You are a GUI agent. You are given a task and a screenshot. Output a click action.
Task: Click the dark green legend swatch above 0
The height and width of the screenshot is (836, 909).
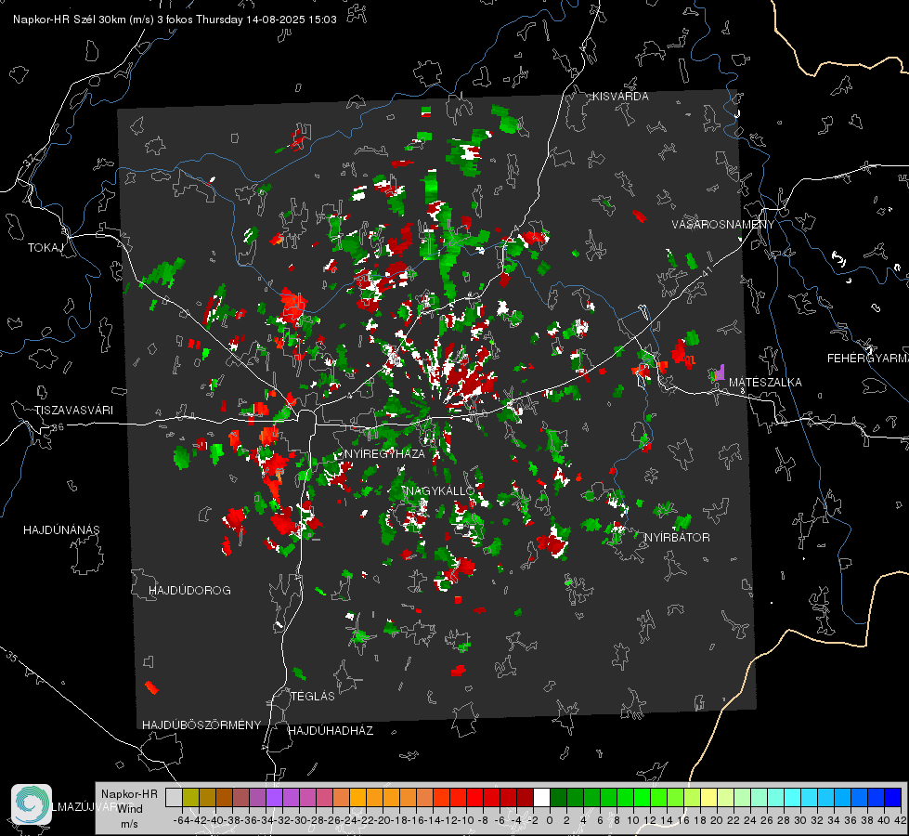click(558, 797)
